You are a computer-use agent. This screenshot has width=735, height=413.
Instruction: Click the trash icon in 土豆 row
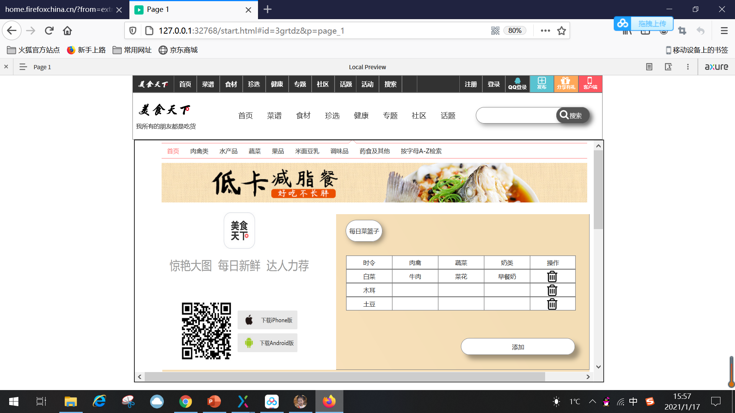[x=552, y=304]
